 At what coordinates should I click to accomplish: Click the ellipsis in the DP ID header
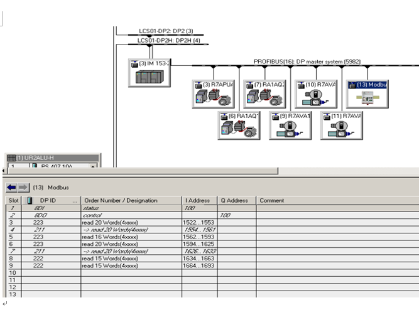(75, 201)
